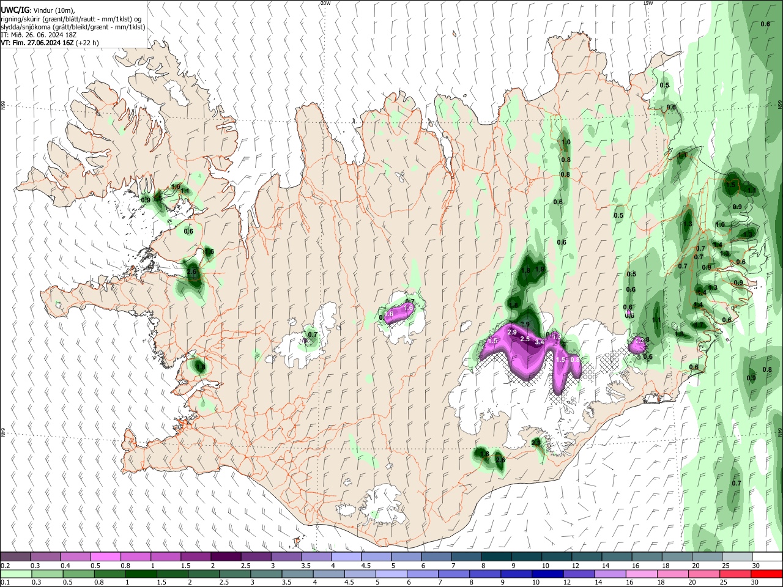Image resolution: width=783 pixels, height=587 pixels.
Task: Click the '15W' longitude label
Action: tap(648, 3)
